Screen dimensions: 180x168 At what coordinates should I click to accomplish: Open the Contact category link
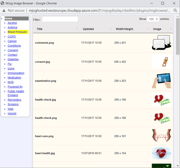click(x=12, y=55)
